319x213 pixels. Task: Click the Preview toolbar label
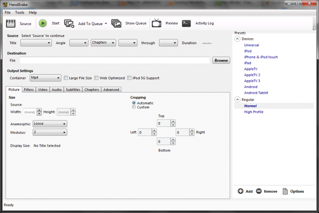tap(172, 23)
